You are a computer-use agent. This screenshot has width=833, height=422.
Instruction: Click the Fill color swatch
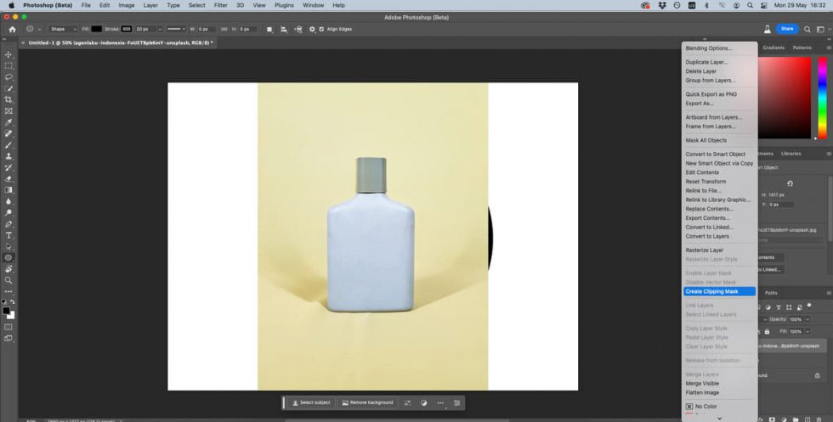[x=97, y=29]
